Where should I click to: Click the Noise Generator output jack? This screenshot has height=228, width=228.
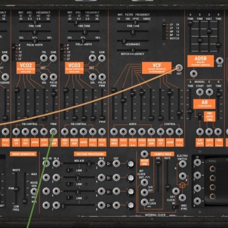34,192
